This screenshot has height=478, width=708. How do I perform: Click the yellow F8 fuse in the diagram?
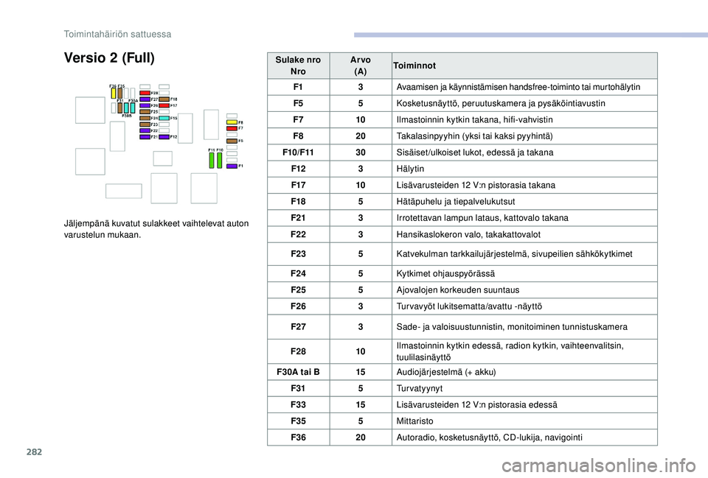(232, 122)
